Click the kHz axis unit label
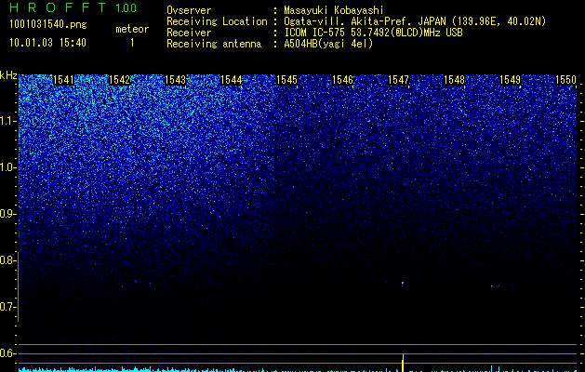This screenshot has width=585, height=372. point(8,75)
